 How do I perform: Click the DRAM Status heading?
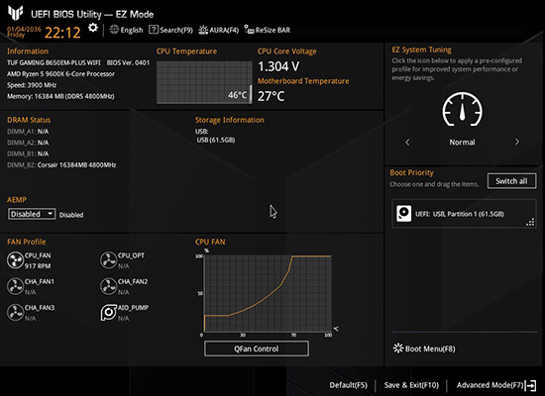[x=29, y=120]
